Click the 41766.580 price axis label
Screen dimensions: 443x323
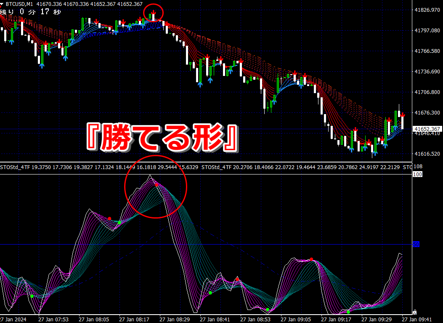(x=427, y=51)
